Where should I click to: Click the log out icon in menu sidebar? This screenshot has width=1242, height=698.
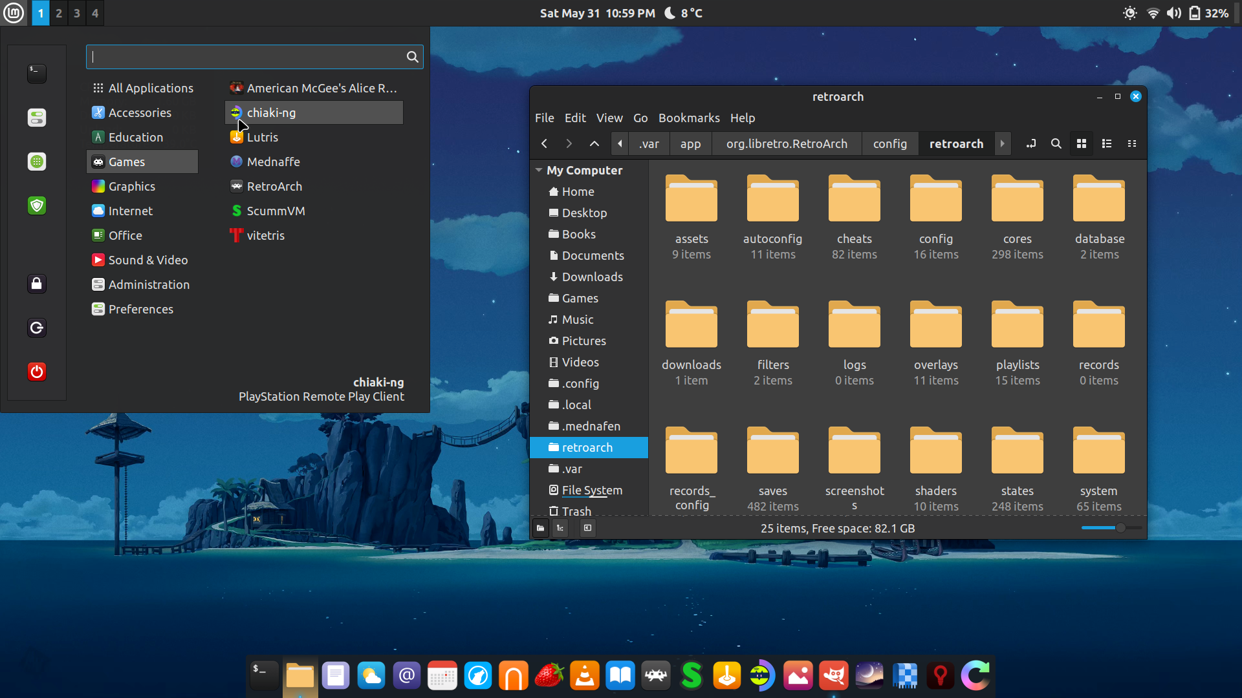coord(37,328)
